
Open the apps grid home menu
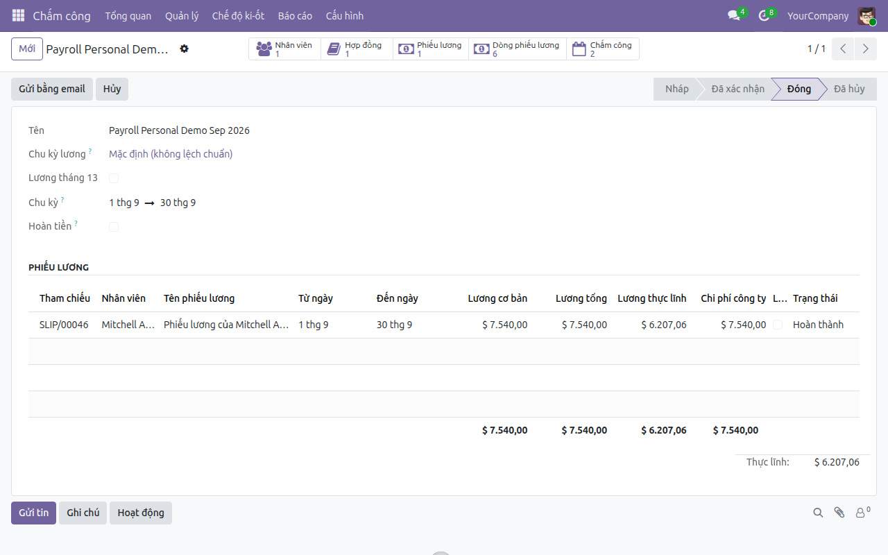coord(18,15)
